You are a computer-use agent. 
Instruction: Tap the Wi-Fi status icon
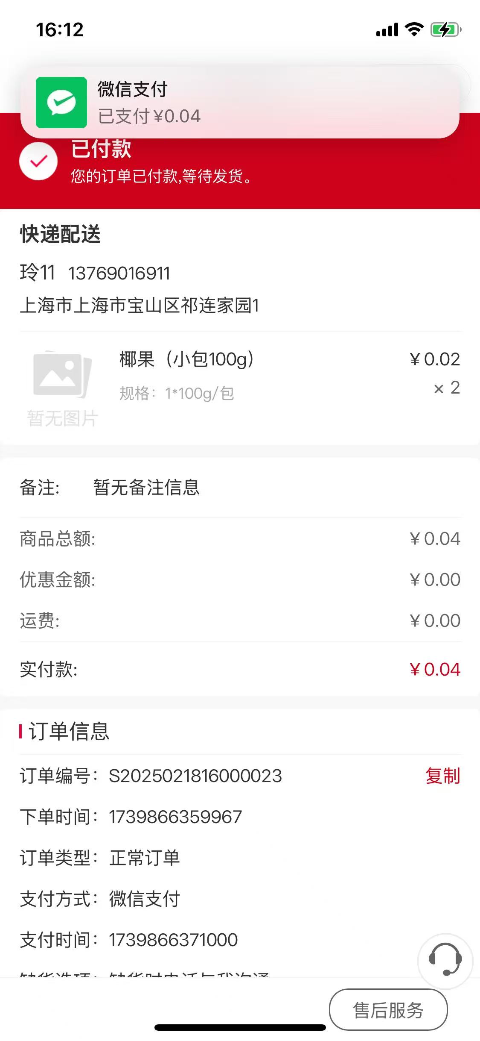pos(413,29)
